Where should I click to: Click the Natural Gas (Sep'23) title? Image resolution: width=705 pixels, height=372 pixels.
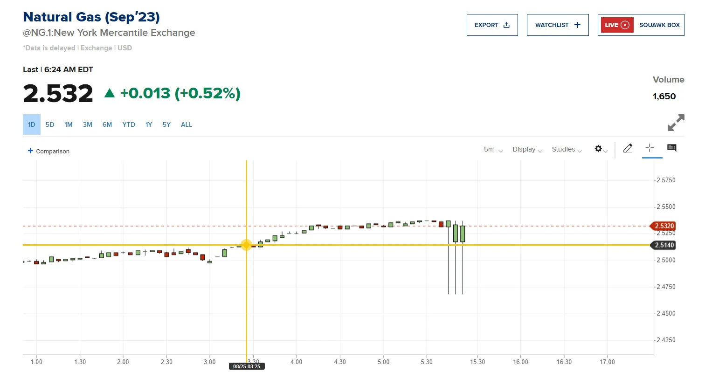(91, 17)
